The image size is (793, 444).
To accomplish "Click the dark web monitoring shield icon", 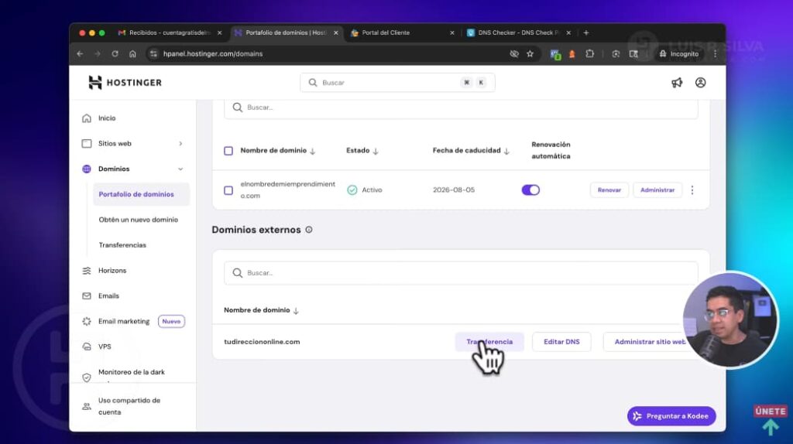I will click(x=87, y=377).
